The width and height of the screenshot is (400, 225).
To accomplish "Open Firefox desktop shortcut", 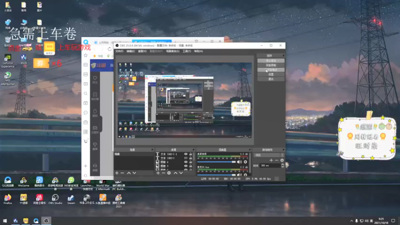I will (7, 199).
